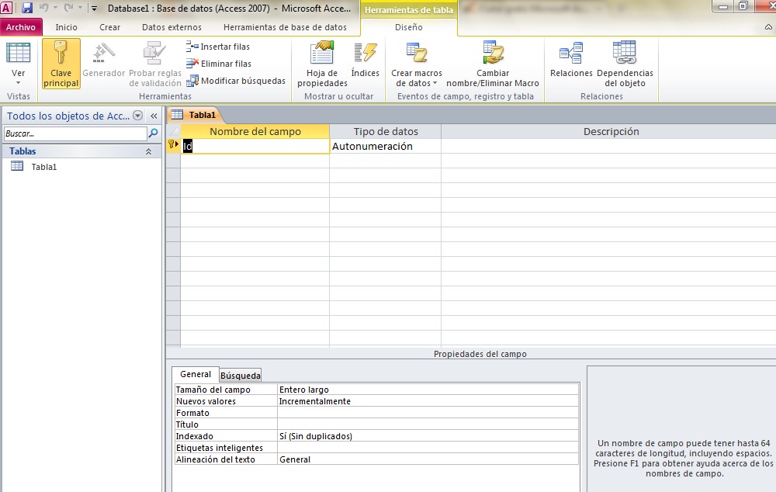Save the database with the disk icon
Screen dimensions: 776x492
click(x=26, y=8)
